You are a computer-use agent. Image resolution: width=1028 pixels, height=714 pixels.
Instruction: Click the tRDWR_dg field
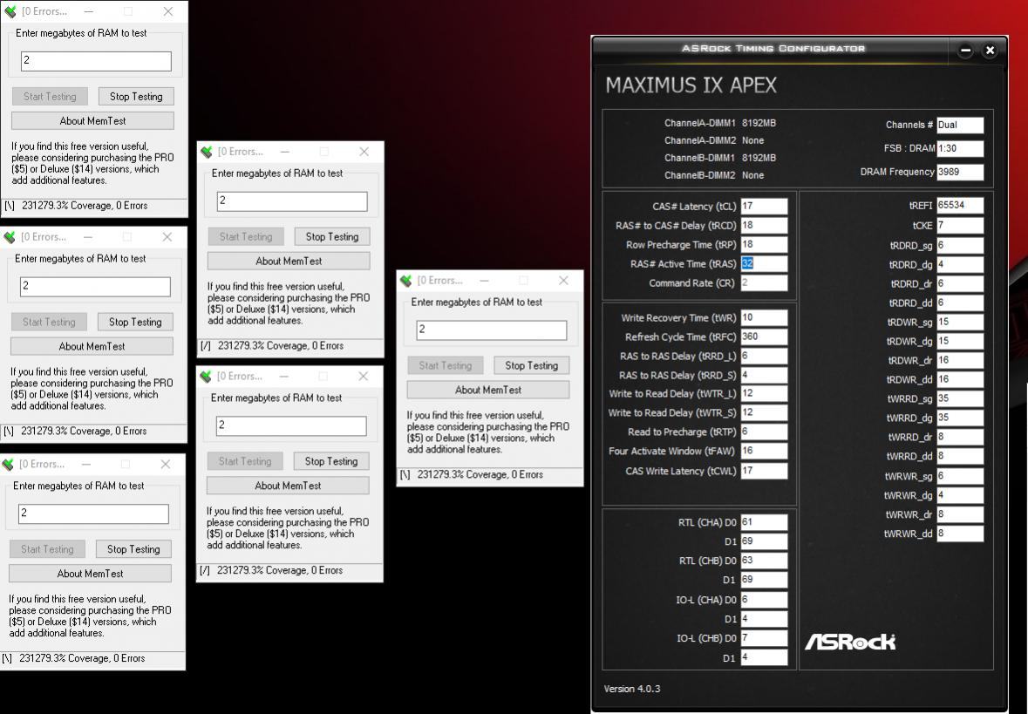coord(960,341)
